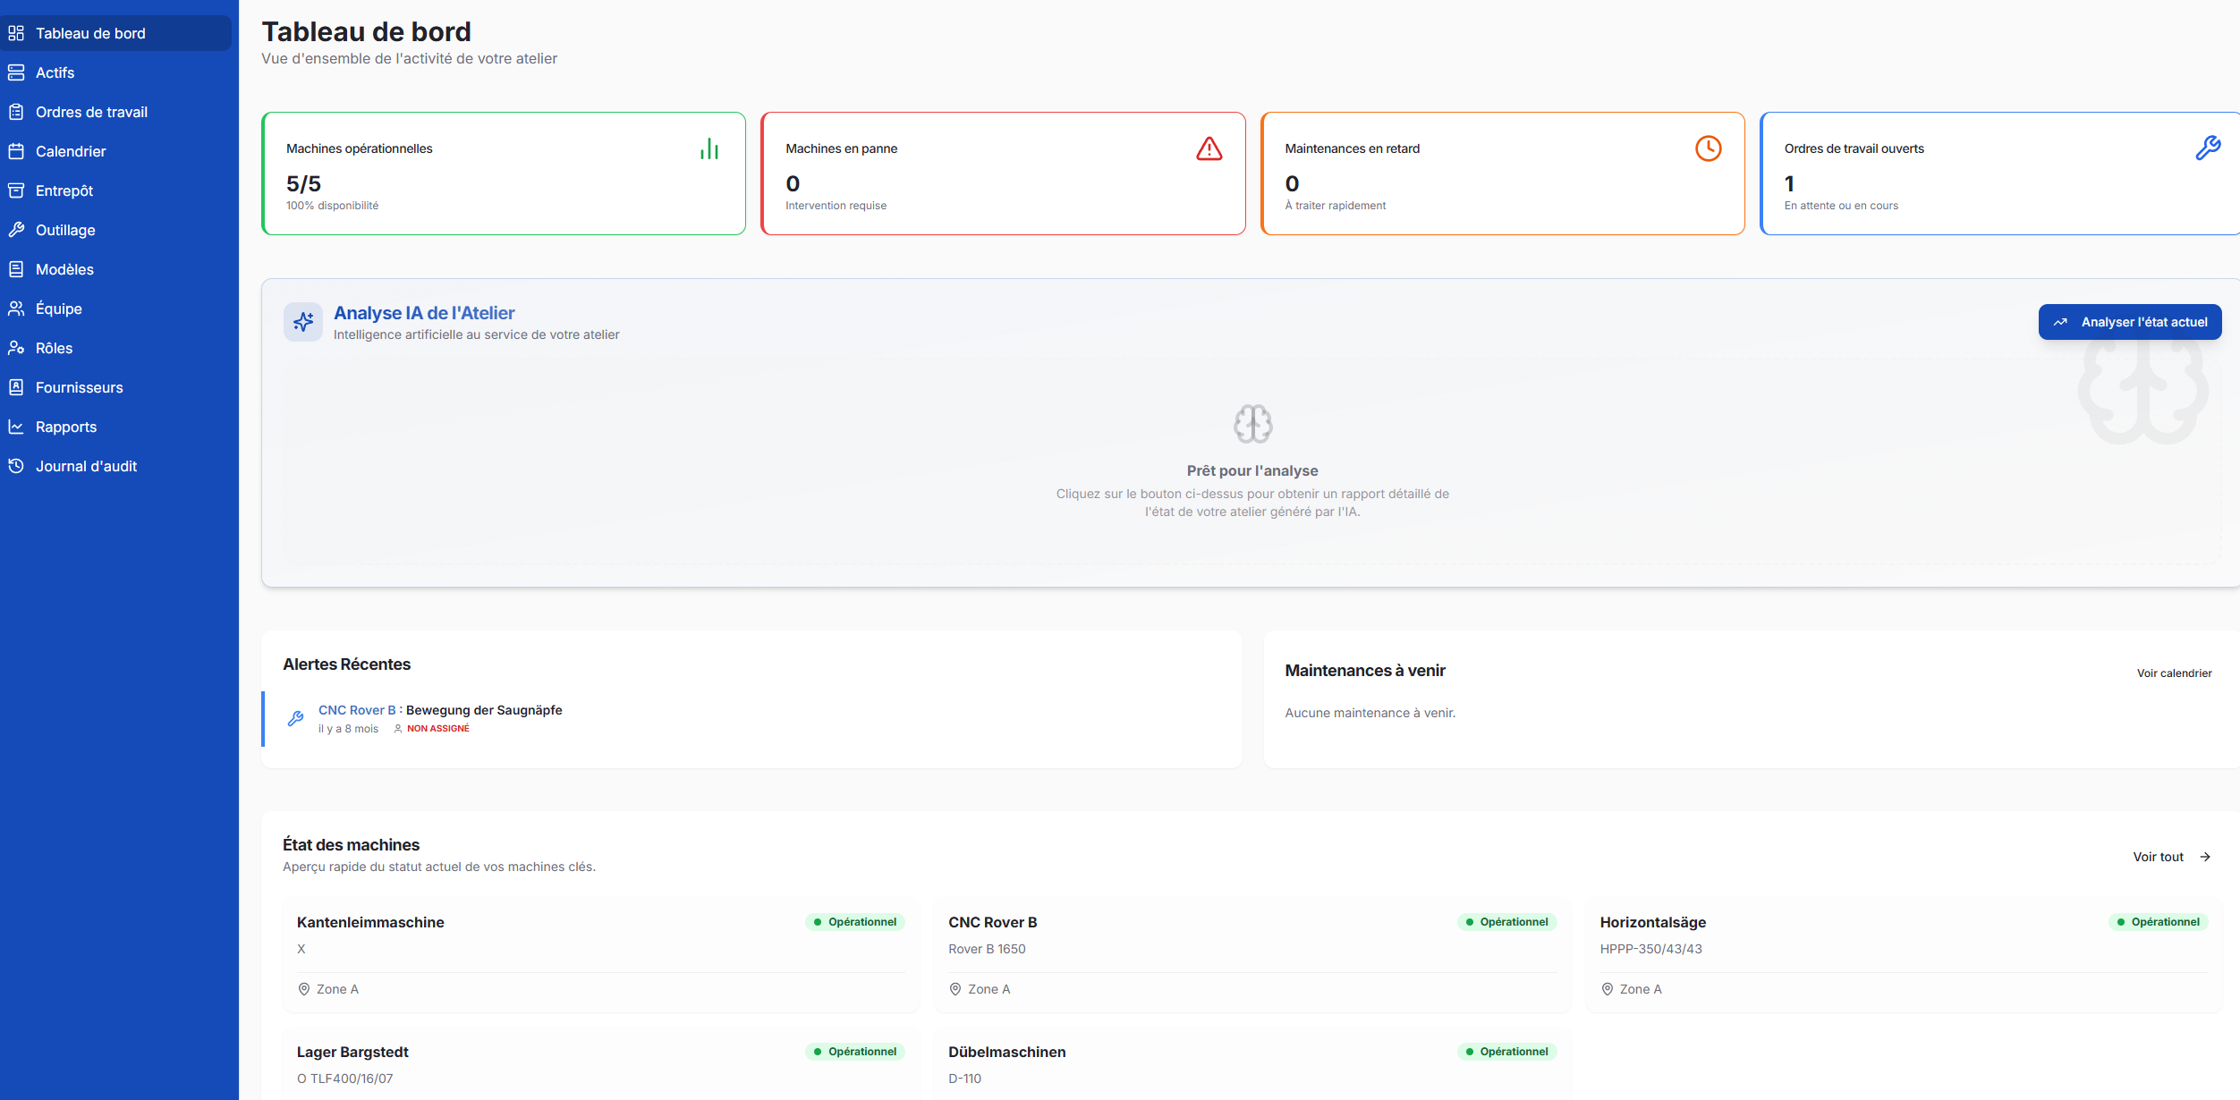Click the Ordres de travail clipboard icon
The width and height of the screenshot is (2240, 1100).
click(16, 112)
